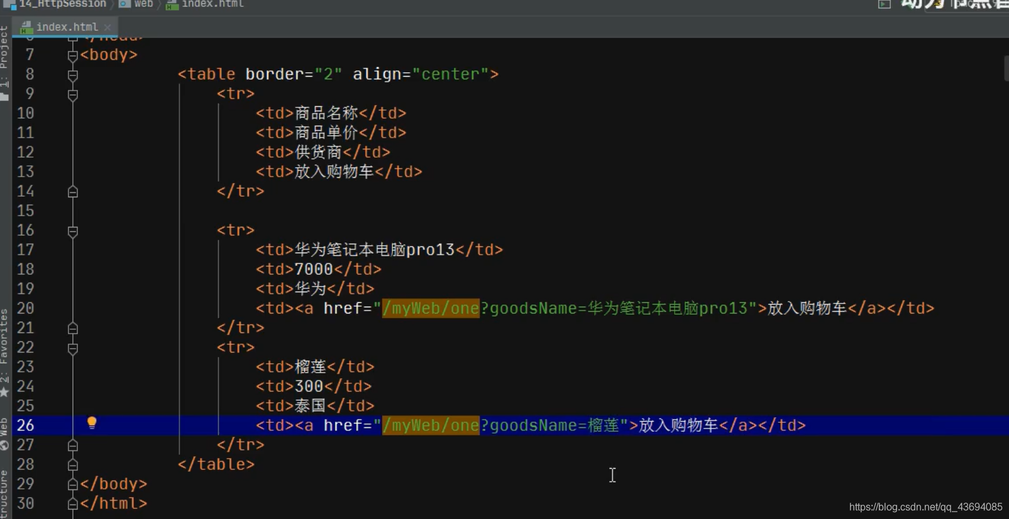Click the index.html breadcrumb in navigation bar
Screen dimensions: 1009x519
pyautogui.click(x=212, y=4)
